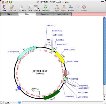Click the vertical scrollbar thumb

pyautogui.click(x=104, y=51)
